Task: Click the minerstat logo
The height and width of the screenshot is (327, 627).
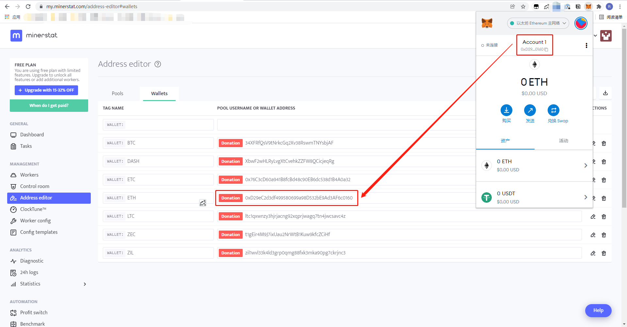Action: click(34, 35)
